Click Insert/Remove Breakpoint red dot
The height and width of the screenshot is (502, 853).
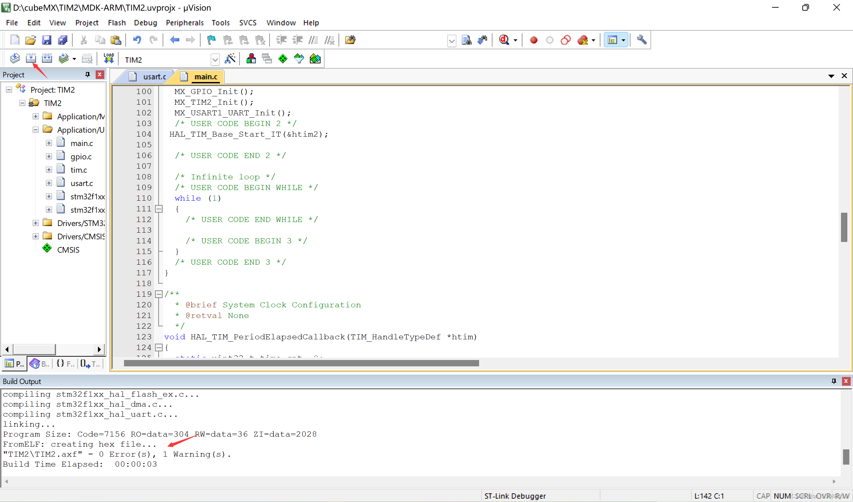pyautogui.click(x=533, y=40)
